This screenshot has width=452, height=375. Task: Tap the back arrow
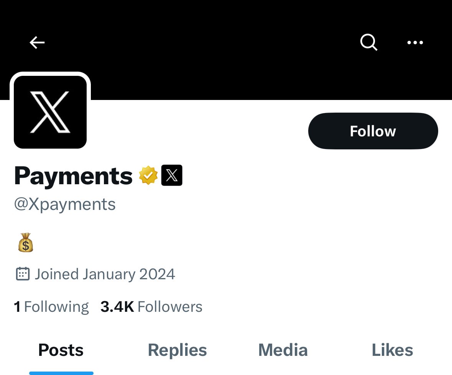37,43
